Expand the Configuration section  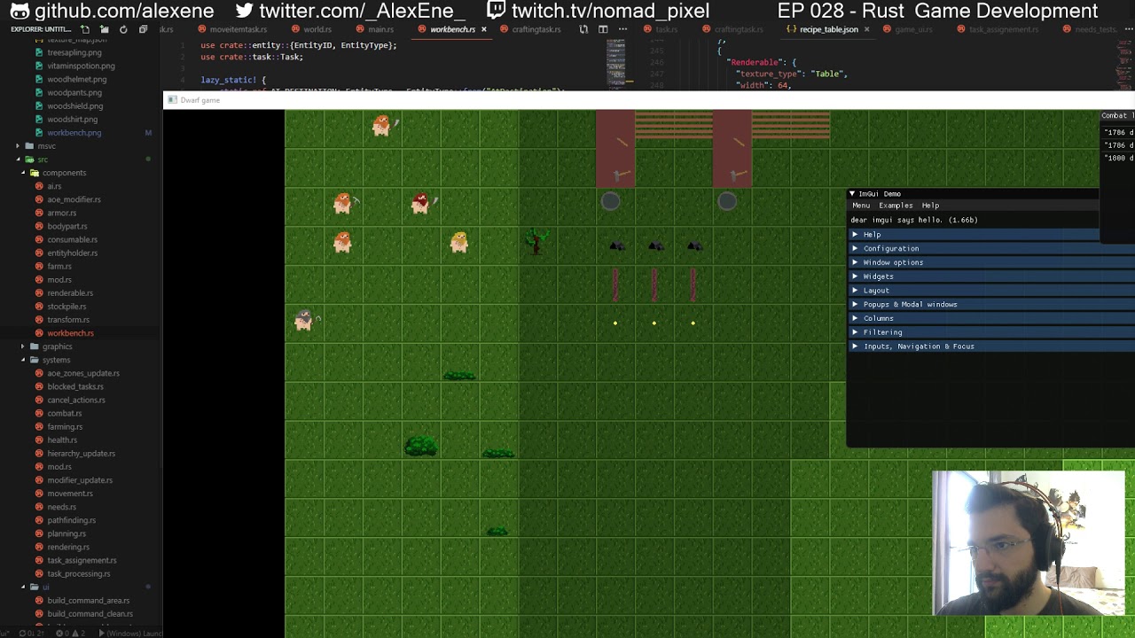click(991, 249)
